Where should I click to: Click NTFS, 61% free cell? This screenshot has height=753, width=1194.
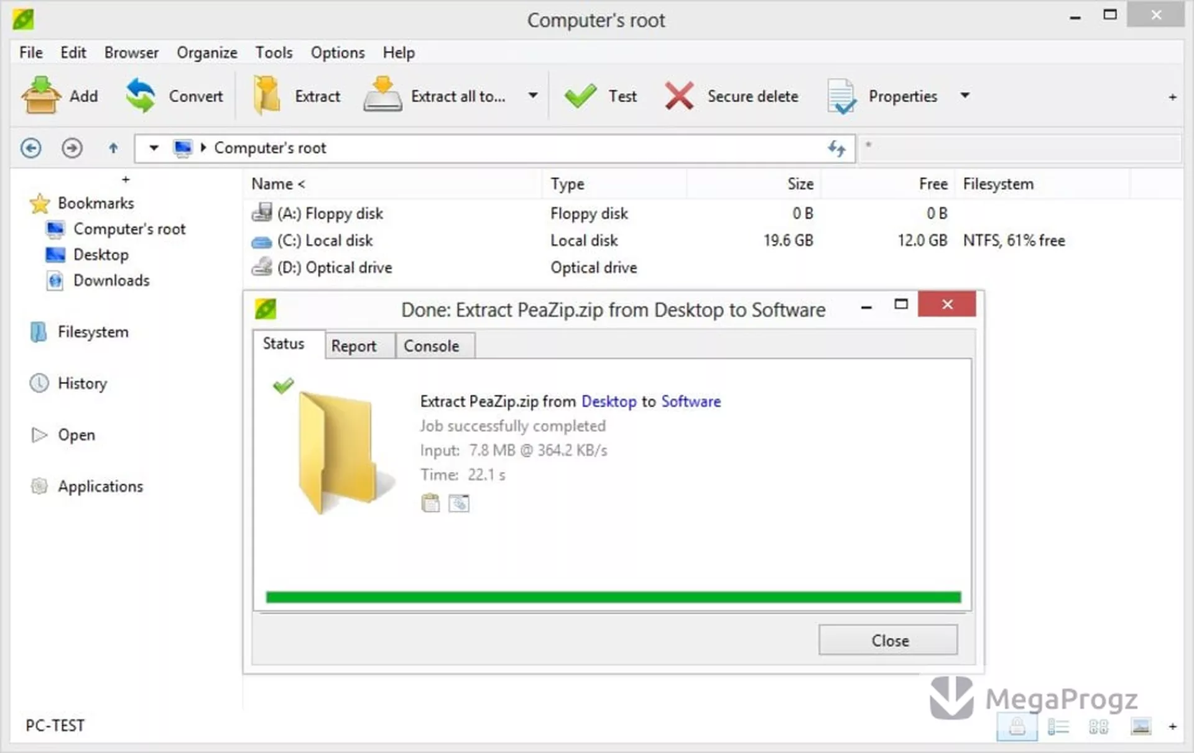(x=1014, y=240)
